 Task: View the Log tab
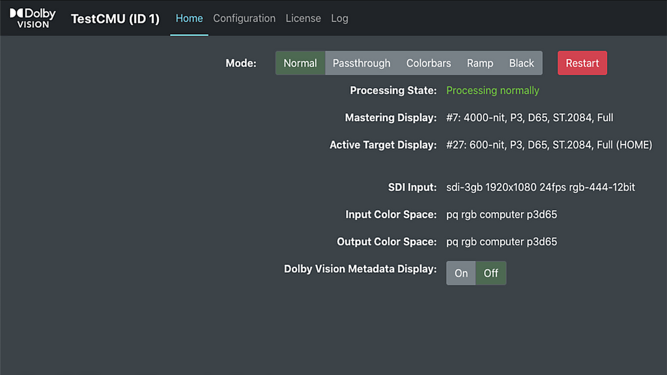339,18
